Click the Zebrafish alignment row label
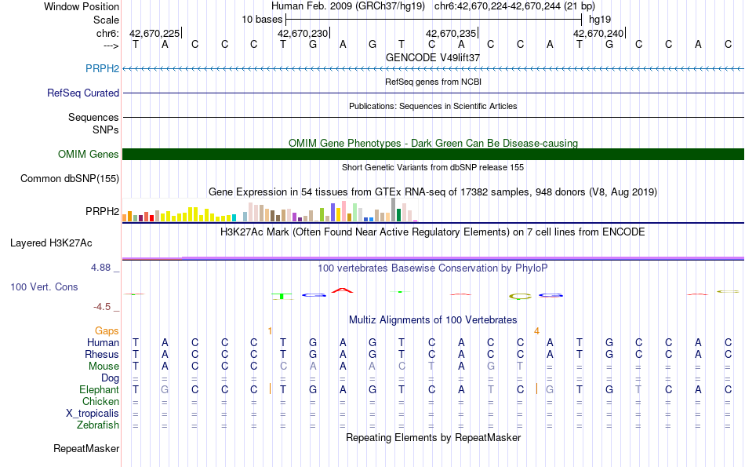Viewport: 745px width, 467px height. 98,425
